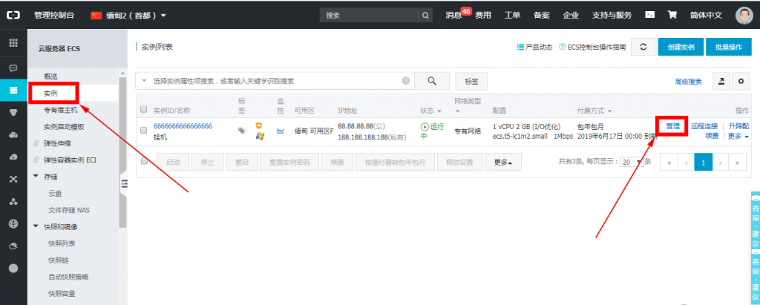Select 专有宿主机 in the sidebar
The height and width of the screenshot is (305, 760).
(61, 110)
